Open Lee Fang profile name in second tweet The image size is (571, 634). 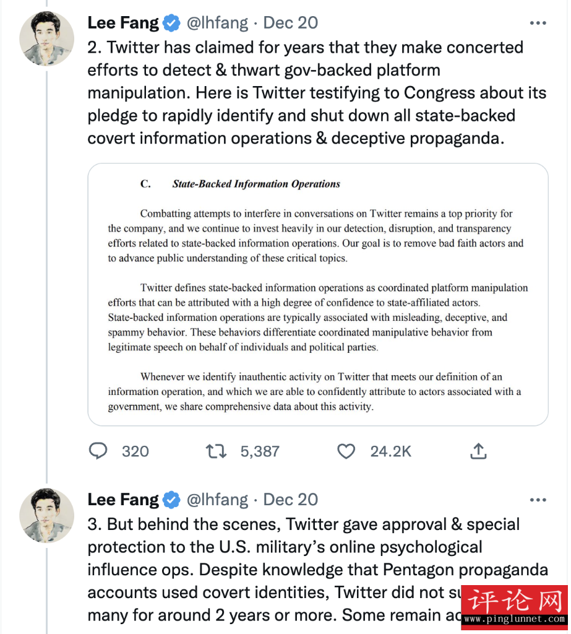123,500
